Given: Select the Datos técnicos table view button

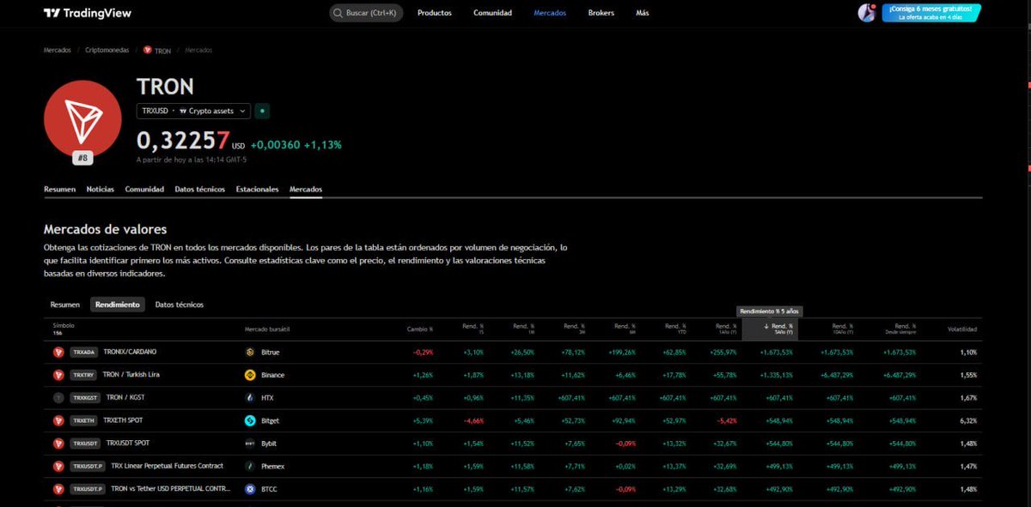Looking at the screenshot, I should pyautogui.click(x=180, y=305).
